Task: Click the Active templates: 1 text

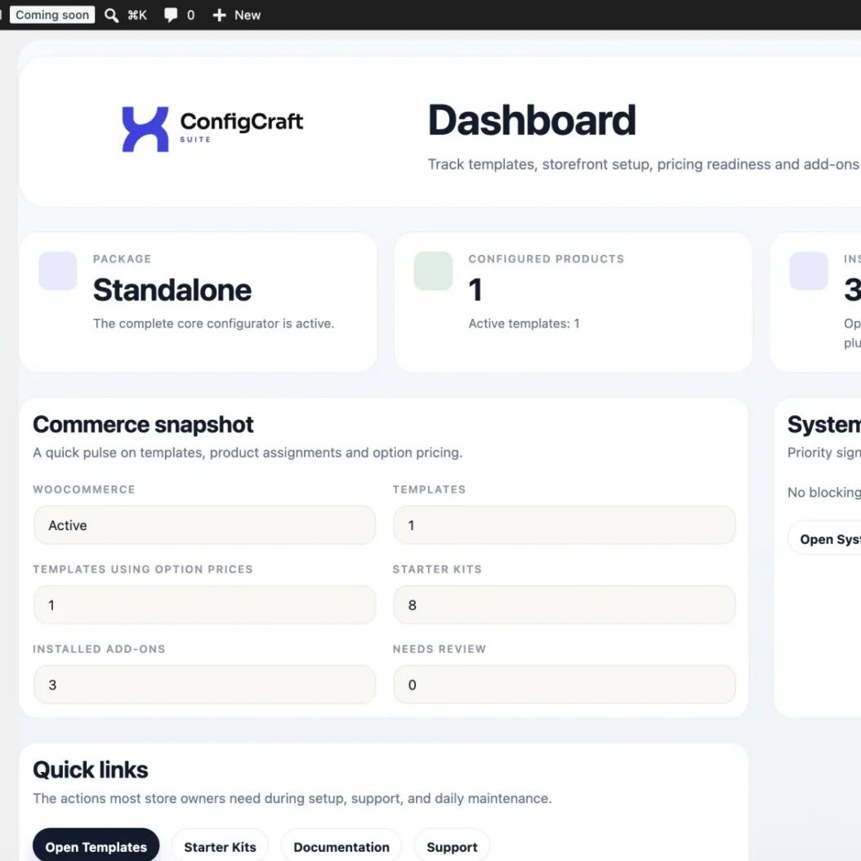Action: (x=524, y=323)
